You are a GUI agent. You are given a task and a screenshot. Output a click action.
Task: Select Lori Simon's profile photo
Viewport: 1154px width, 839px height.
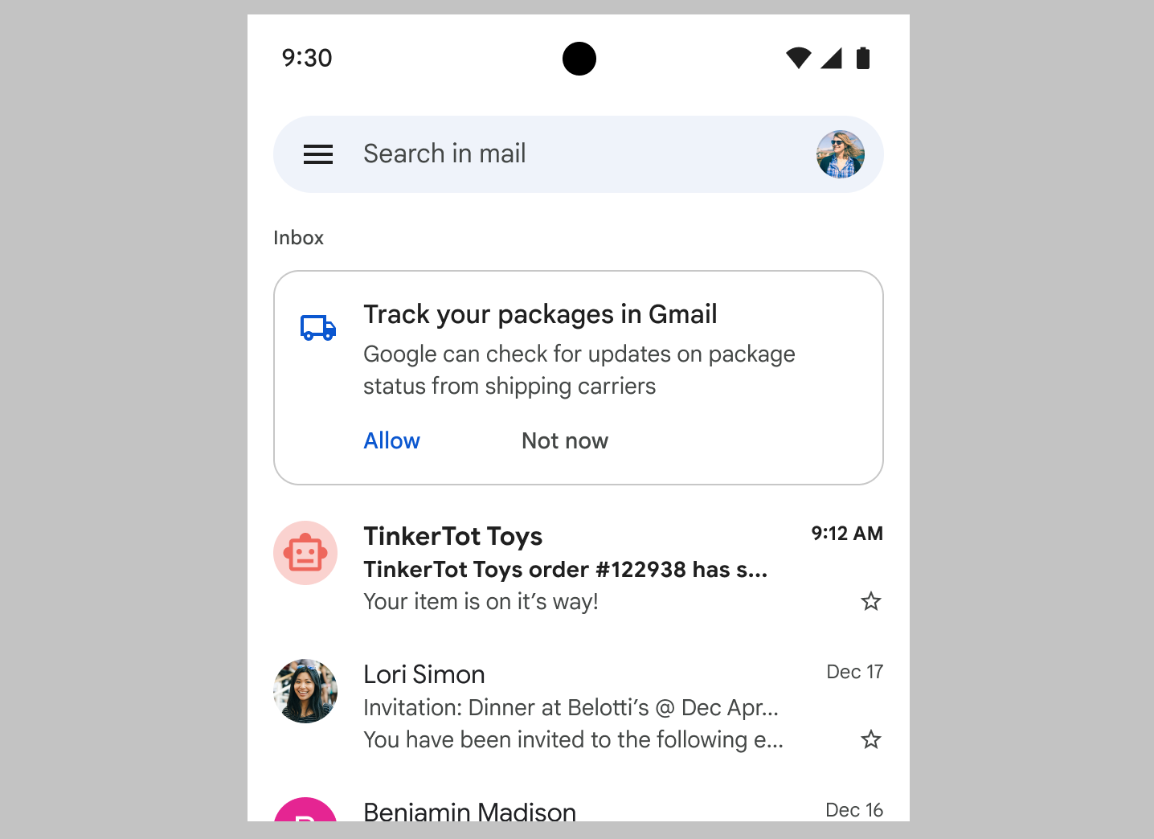click(x=305, y=691)
